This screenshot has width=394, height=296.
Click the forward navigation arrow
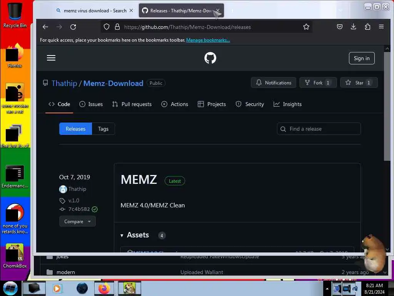[59, 27]
